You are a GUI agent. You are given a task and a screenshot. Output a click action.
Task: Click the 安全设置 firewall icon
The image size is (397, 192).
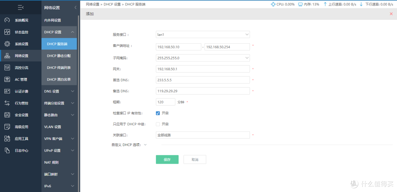[x=7, y=115]
